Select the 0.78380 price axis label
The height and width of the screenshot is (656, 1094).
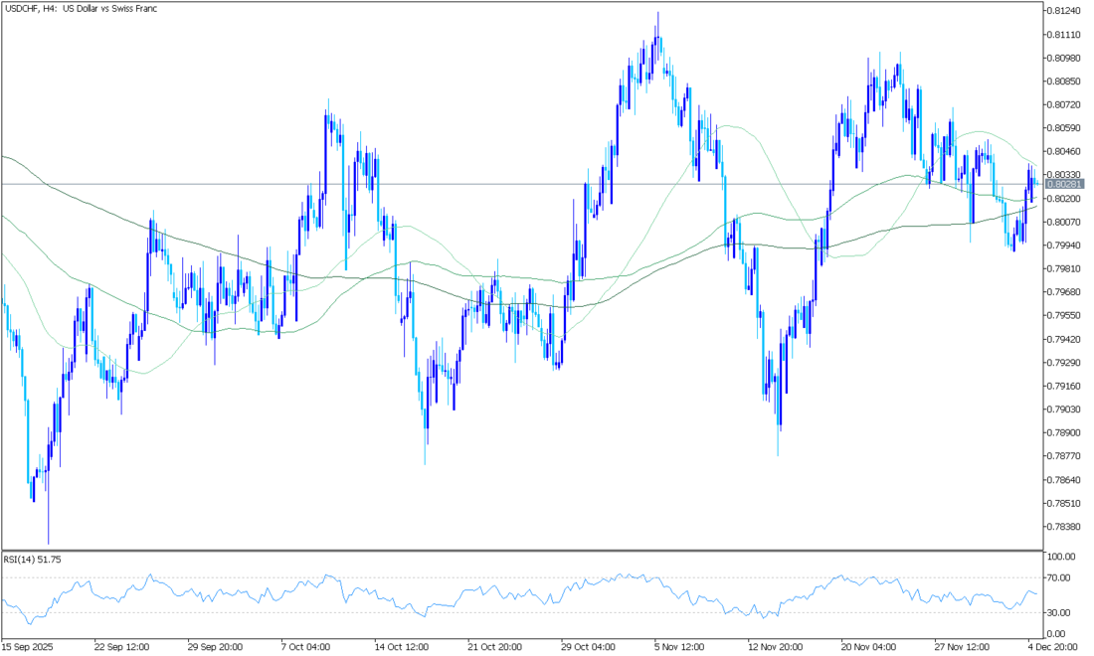click(x=1063, y=527)
